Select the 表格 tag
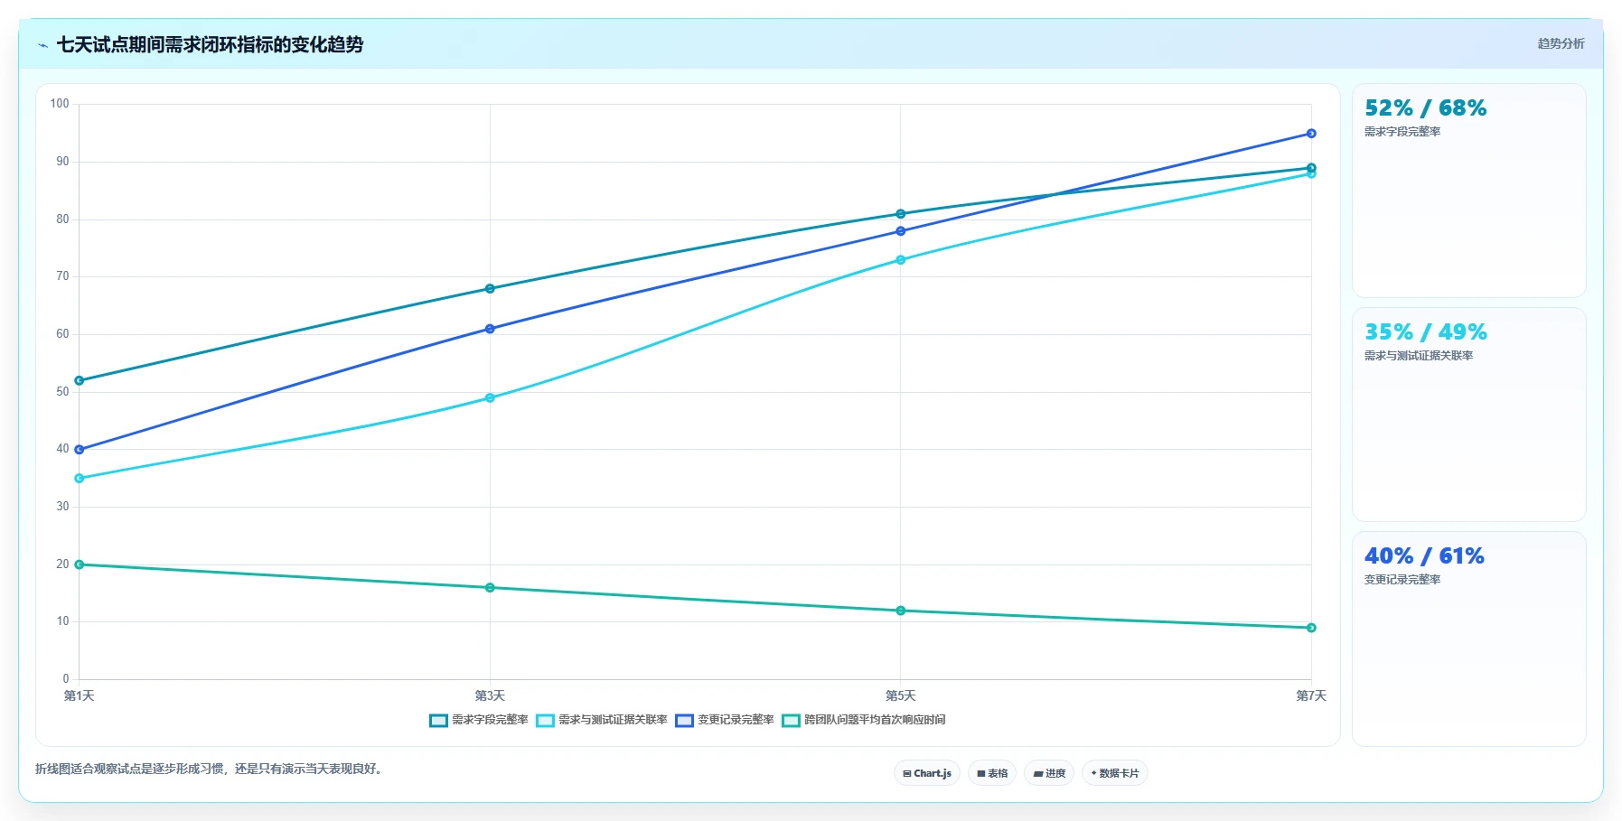Screen dimensions: 1622x821 [x=992, y=773]
